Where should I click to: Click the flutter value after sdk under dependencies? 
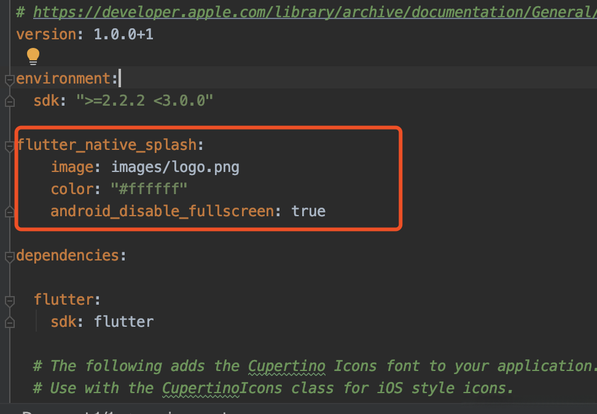[123, 322]
